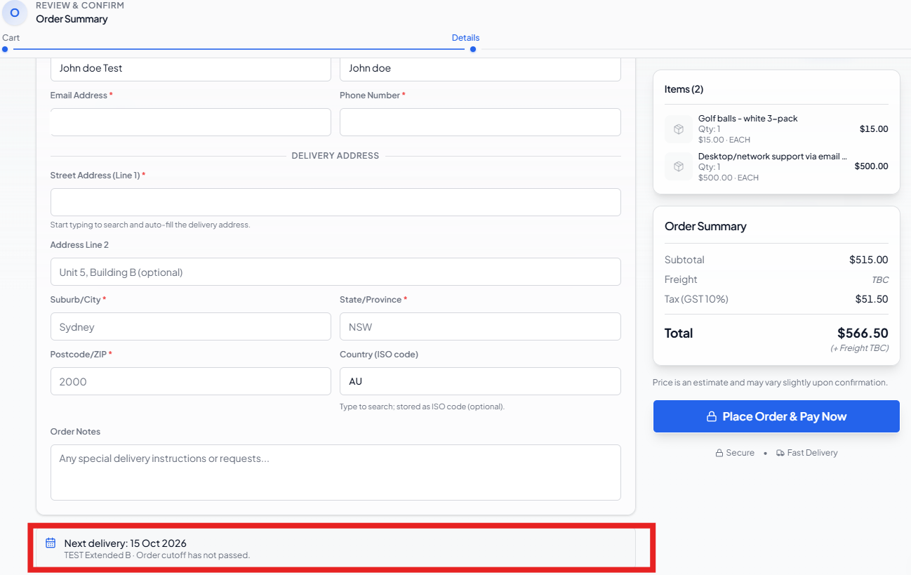Click the $500.00 item price on the right
Viewport: 911px width, 575px height.
coord(871,166)
